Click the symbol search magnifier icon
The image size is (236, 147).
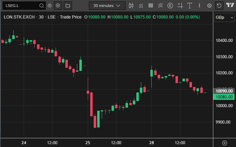pyautogui.click(x=42, y=6)
